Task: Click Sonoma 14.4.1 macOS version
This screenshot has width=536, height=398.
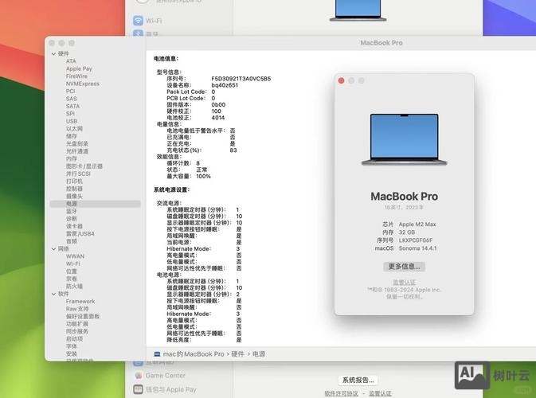Action: (x=417, y=248)
